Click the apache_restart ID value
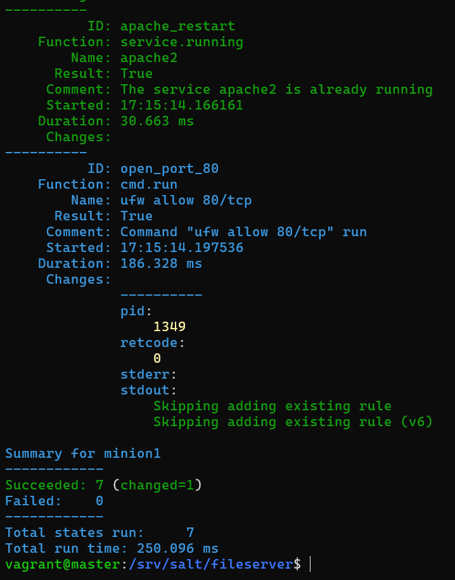This screenshot has width=455, height=580. 177,26
